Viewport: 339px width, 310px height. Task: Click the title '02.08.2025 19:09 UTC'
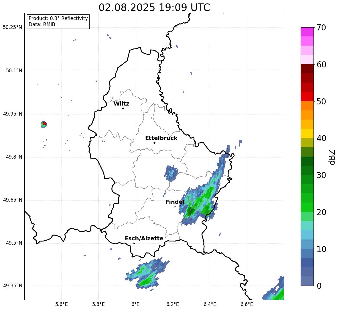(154, 7)
